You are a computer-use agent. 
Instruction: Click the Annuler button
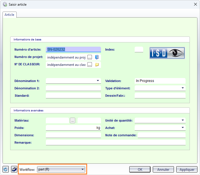pyautogui.click(x=163, y=169)
